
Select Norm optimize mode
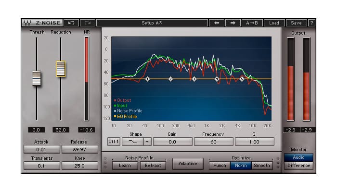241,166
